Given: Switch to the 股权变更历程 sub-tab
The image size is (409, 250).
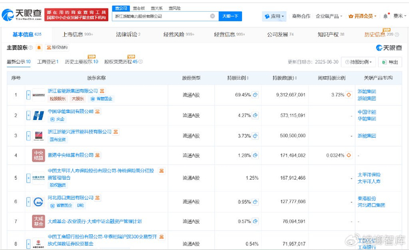Looking at the screenshot, I should click(x=120, y=61).
